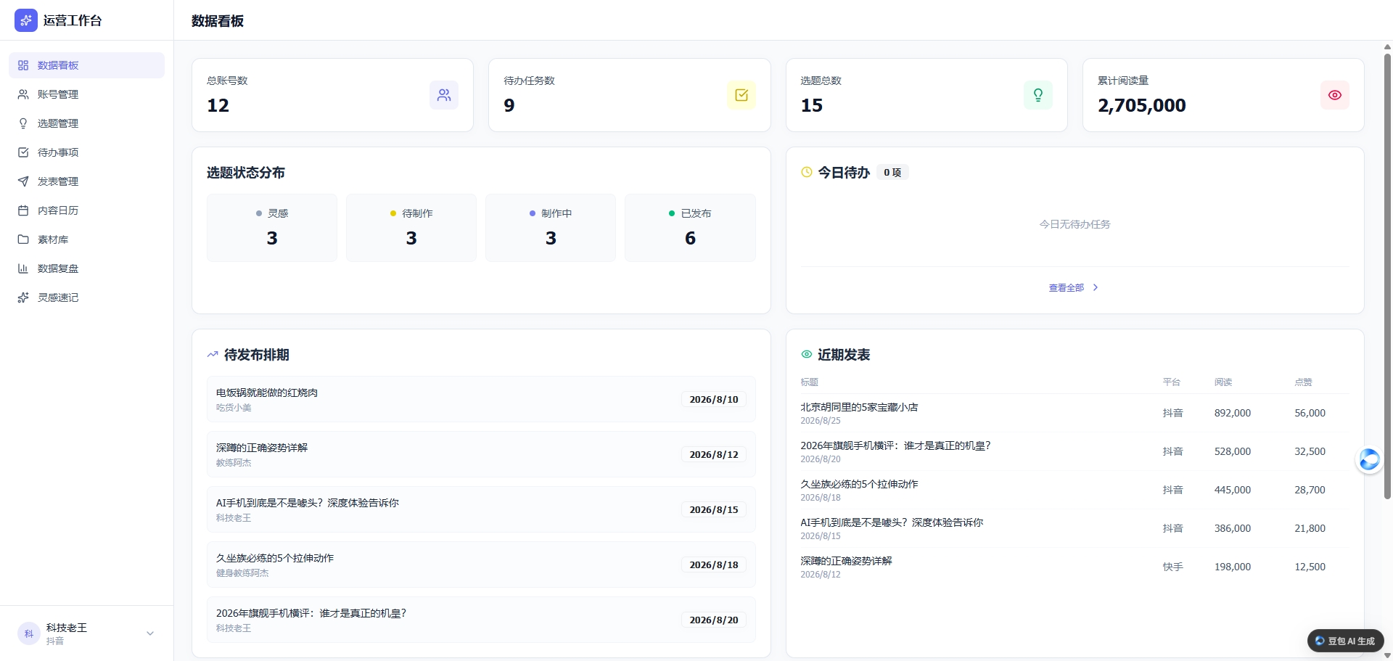
Task: Click the eye icon on 累计阅读量 card
Action: point(1335,95)
